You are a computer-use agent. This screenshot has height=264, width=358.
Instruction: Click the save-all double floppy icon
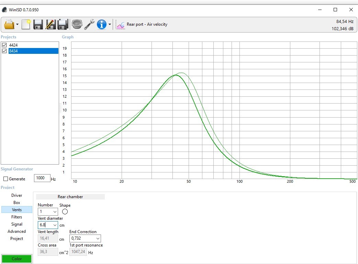click(x=63, y=24)
